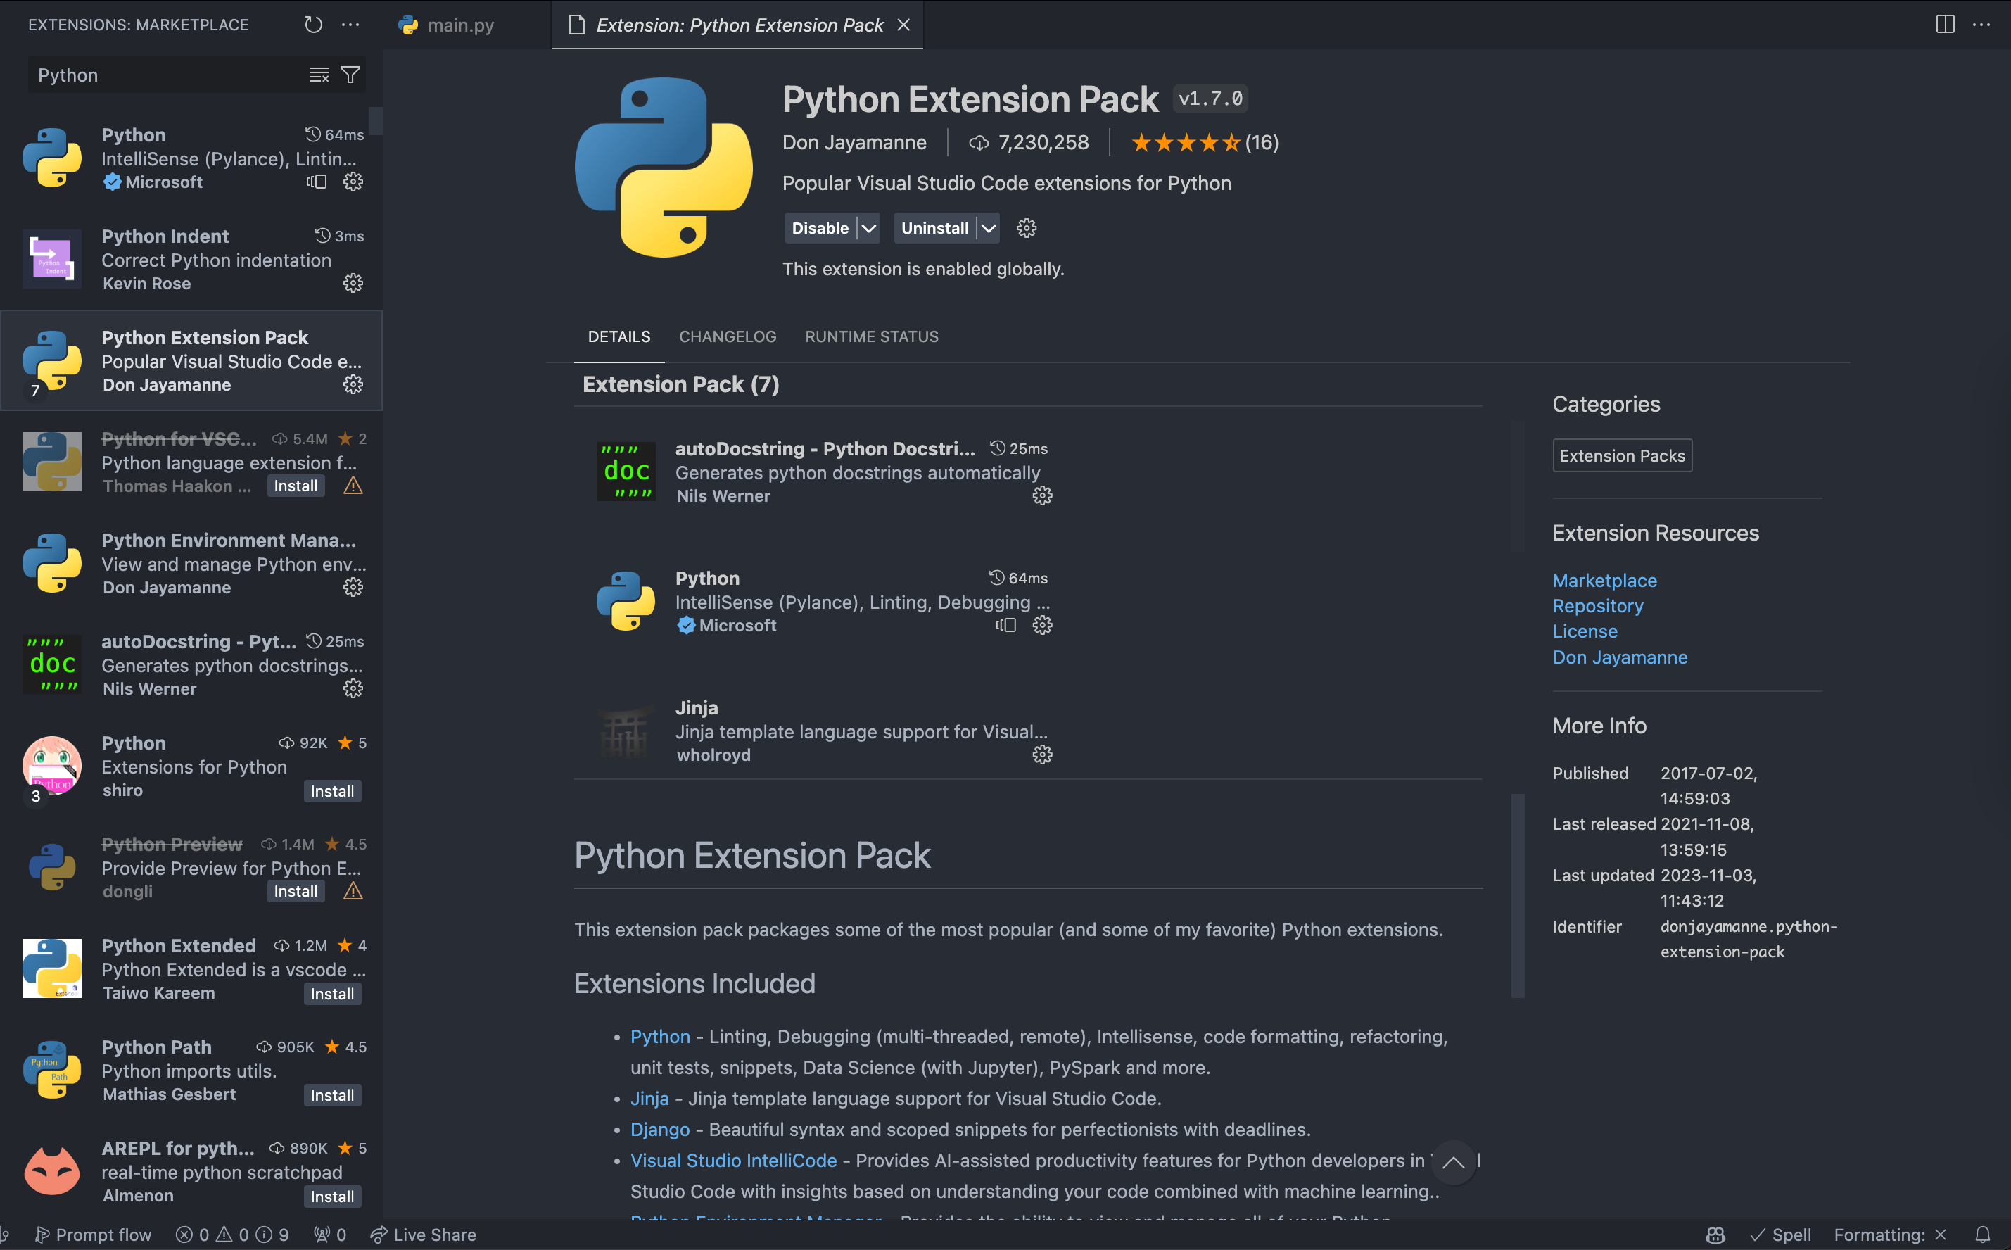The height and width of the screenshot is (1250, 2011).
Task: Click the Copilot status bar icon
Action: pyautogui.click(x=1715, y=1235)
